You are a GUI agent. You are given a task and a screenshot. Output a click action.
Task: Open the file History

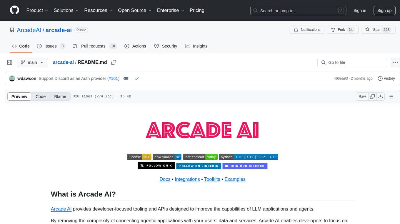pyautogui.click(x=386, y=78)
